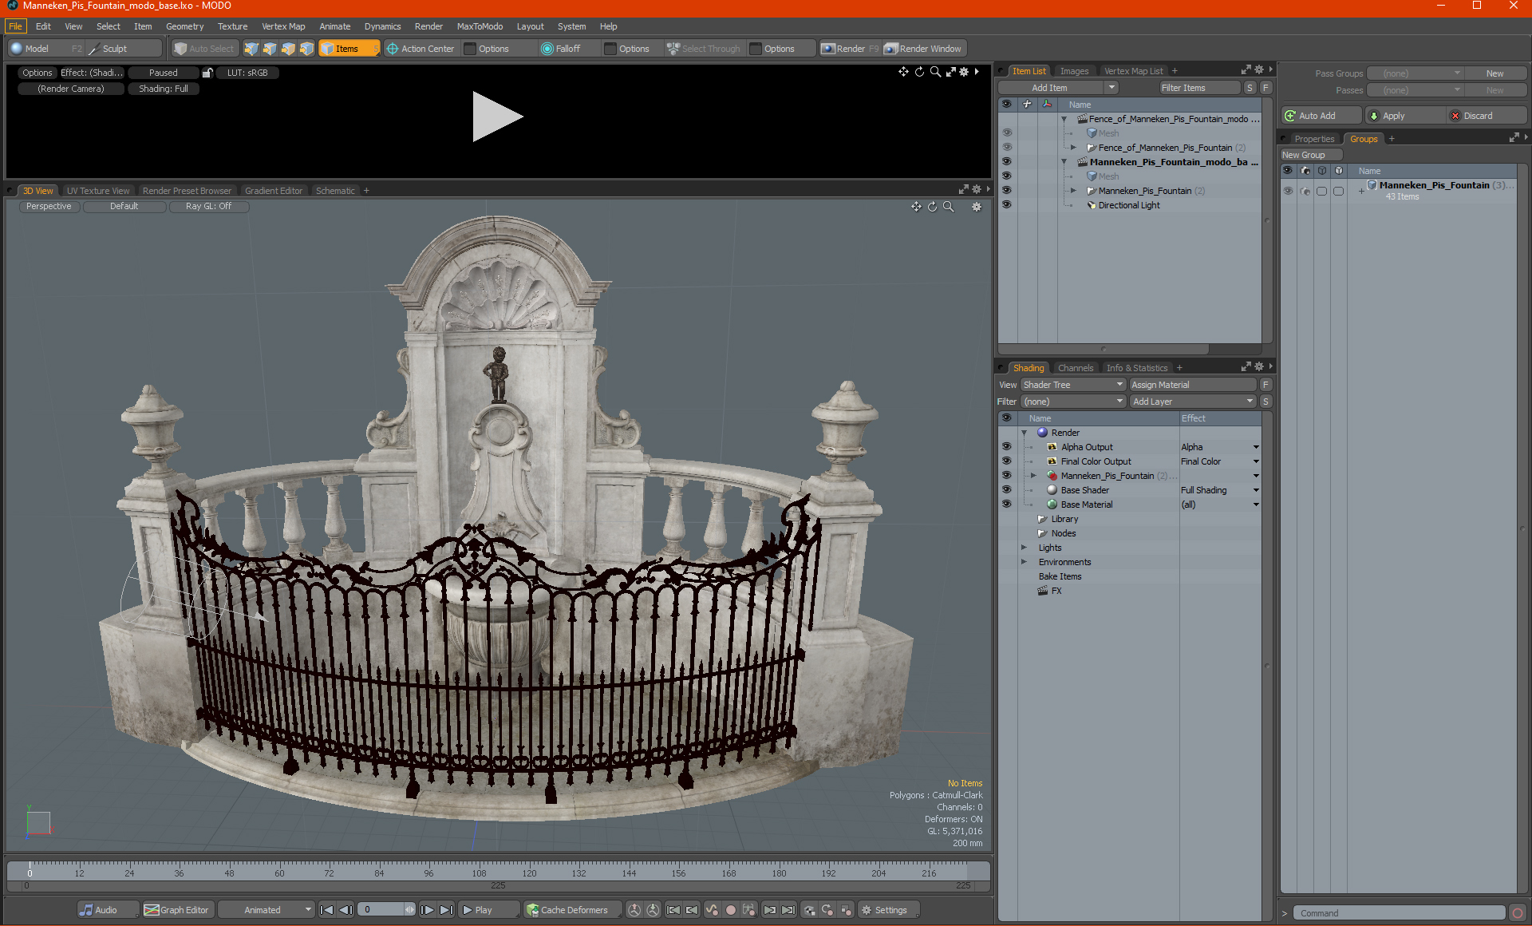
Task: Hide Base Material layer
Action: [1006, 505]
